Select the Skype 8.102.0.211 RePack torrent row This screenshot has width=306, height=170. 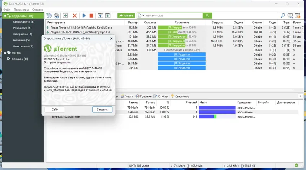tap(175, 32)
